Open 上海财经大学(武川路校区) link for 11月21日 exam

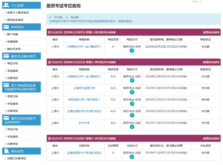coord(84,76)
